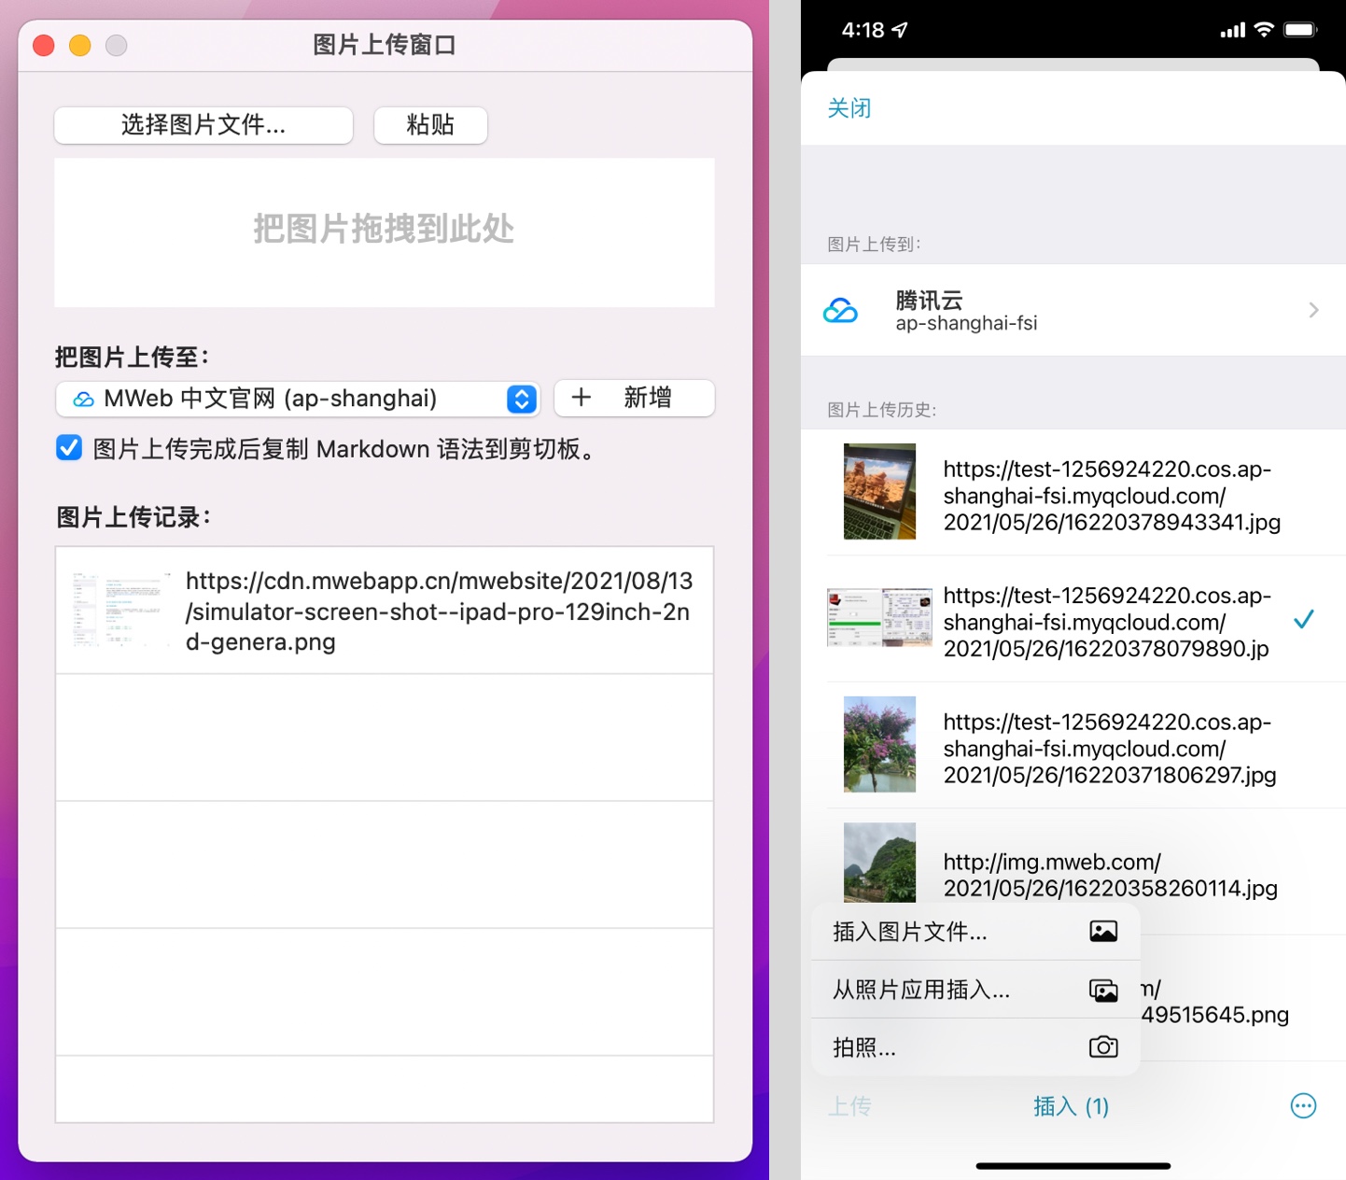Image resolution: width=1346 pixels, height=1180 pixels.
Task: Click the picture icon beside 插入图片文件
Action: (1102, 932)
